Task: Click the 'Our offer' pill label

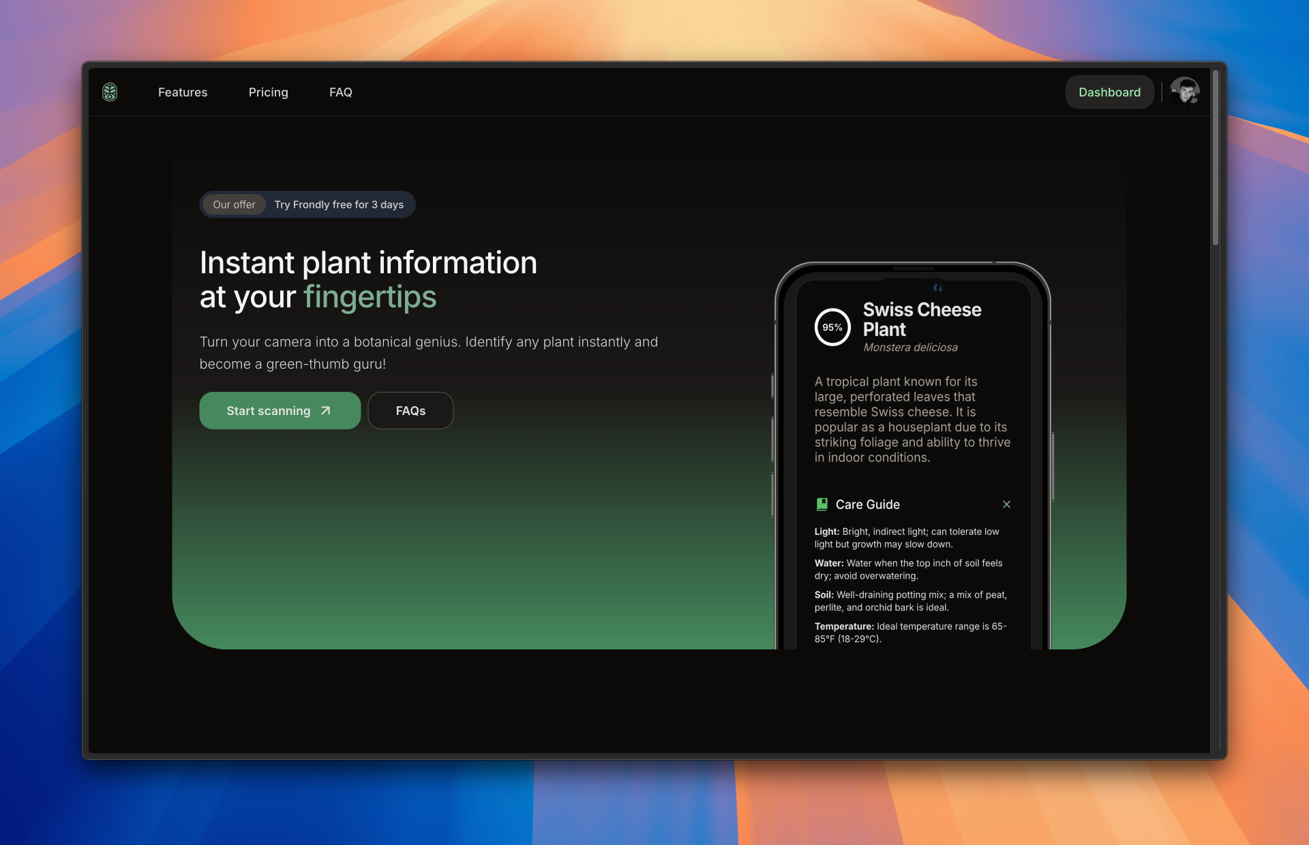Action: [x=234, y=204]
